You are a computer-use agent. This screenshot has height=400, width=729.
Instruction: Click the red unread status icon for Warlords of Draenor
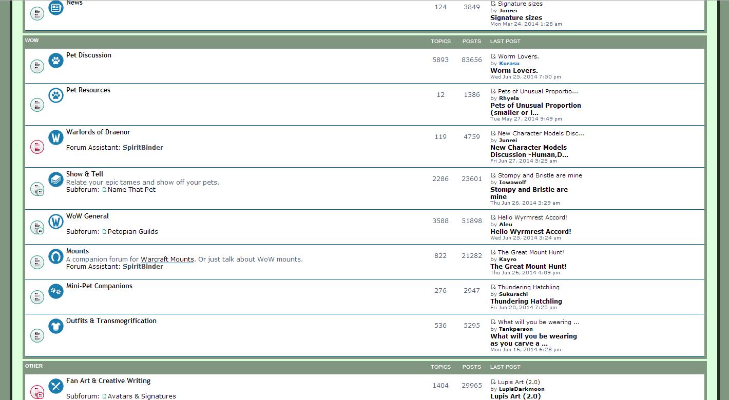pyautogui.click(x=37, y=147)
